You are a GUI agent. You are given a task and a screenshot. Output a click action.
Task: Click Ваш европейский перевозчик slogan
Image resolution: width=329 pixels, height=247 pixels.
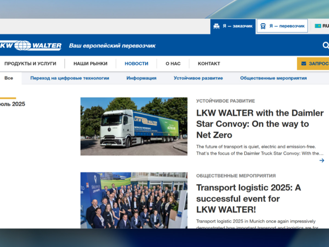coord(112,46)
